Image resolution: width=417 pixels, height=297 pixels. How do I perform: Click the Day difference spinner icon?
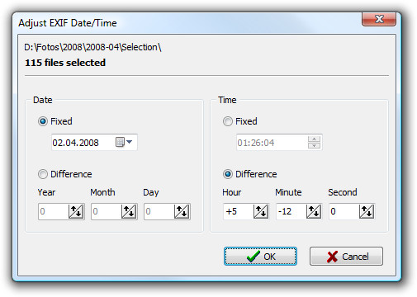tap(182, 211)
